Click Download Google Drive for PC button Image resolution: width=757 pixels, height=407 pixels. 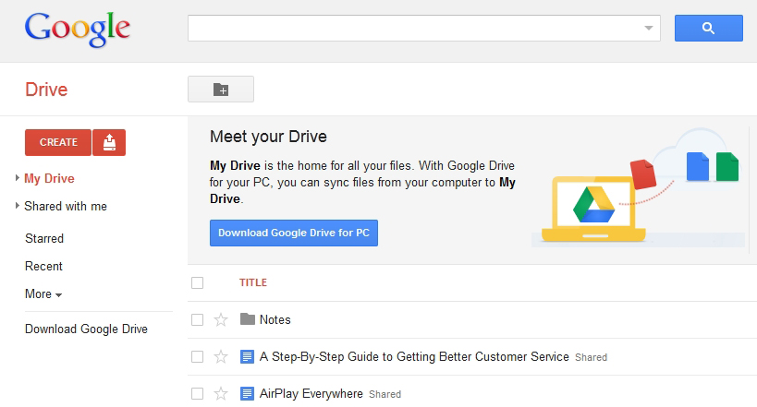pos(293,233)
